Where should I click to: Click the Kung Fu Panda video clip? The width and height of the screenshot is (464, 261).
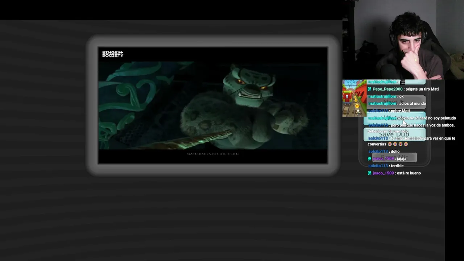pyautogui.click(x=213, y=105)
